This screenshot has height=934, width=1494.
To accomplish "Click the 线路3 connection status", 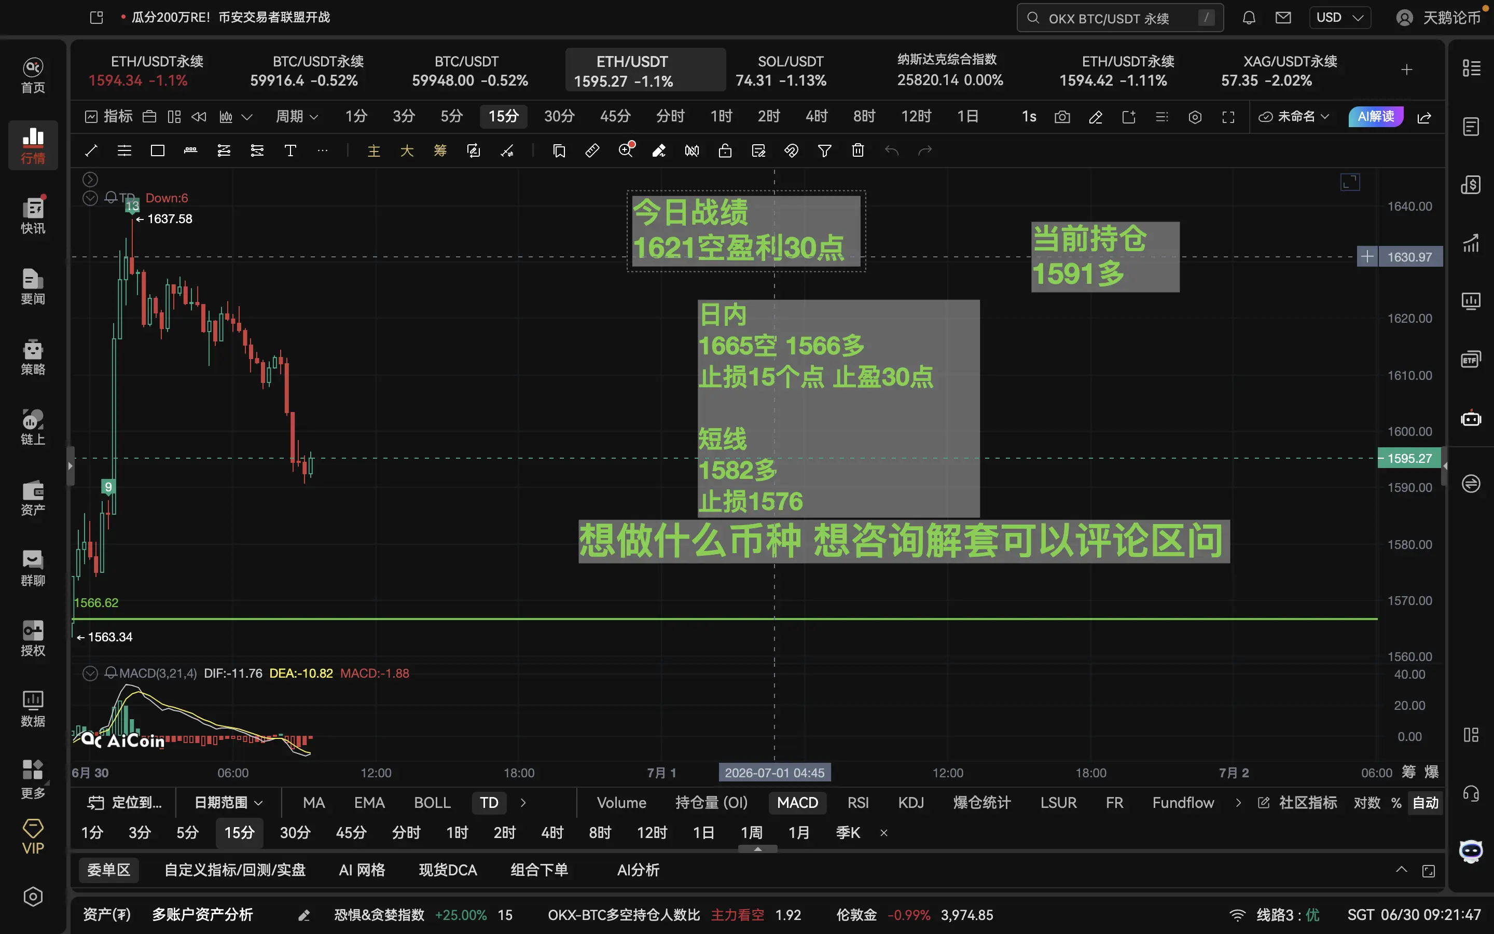I will (1276, 915).
